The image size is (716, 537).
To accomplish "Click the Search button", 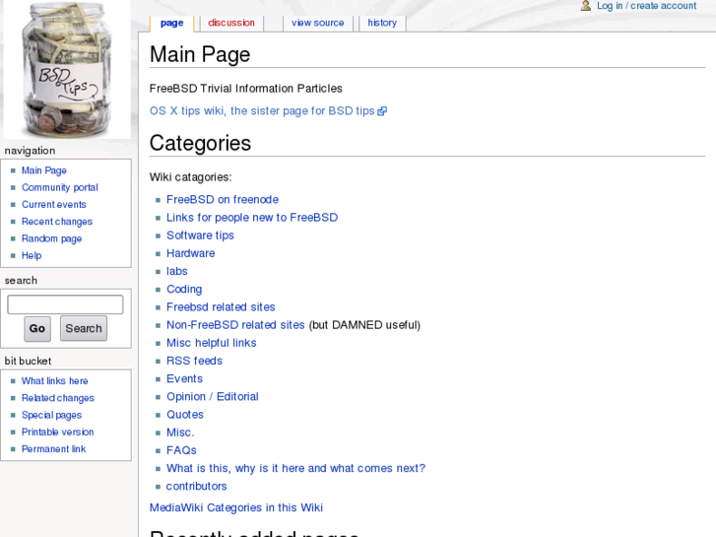I will pos(84,328).
